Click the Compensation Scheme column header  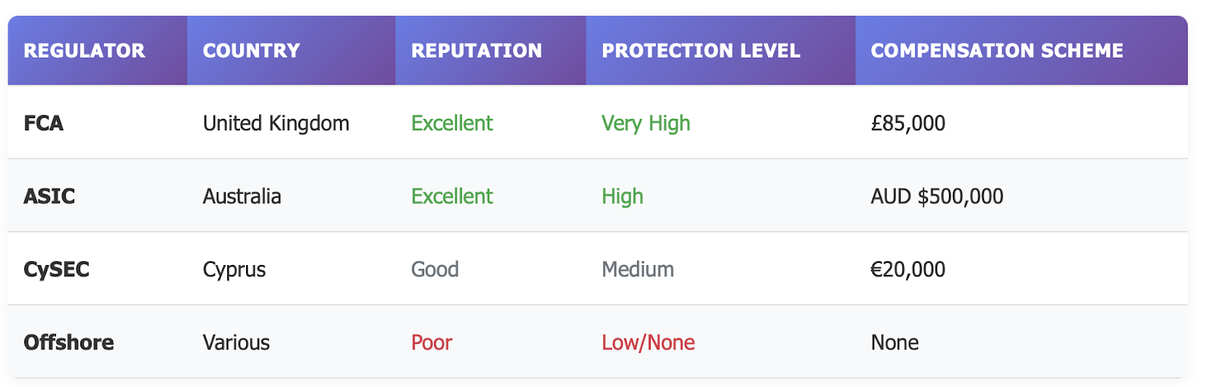pyautogui.click(x=997, y=51)
